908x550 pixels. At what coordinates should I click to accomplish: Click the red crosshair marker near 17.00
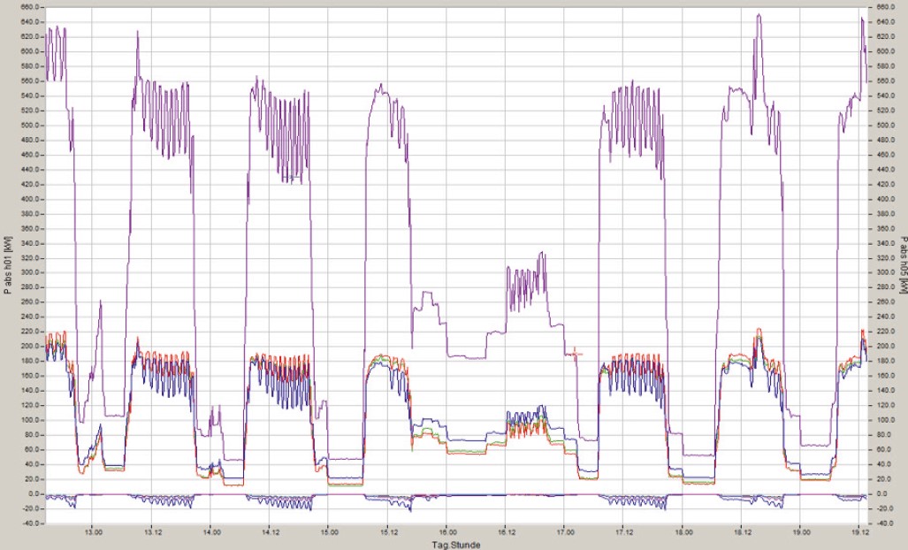coord(576,354)
